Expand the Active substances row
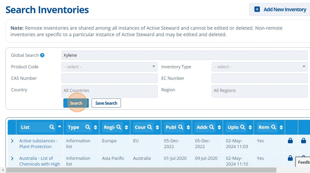Image resolution: width=310 pixels, height=173 pixels. pos(12,141)
